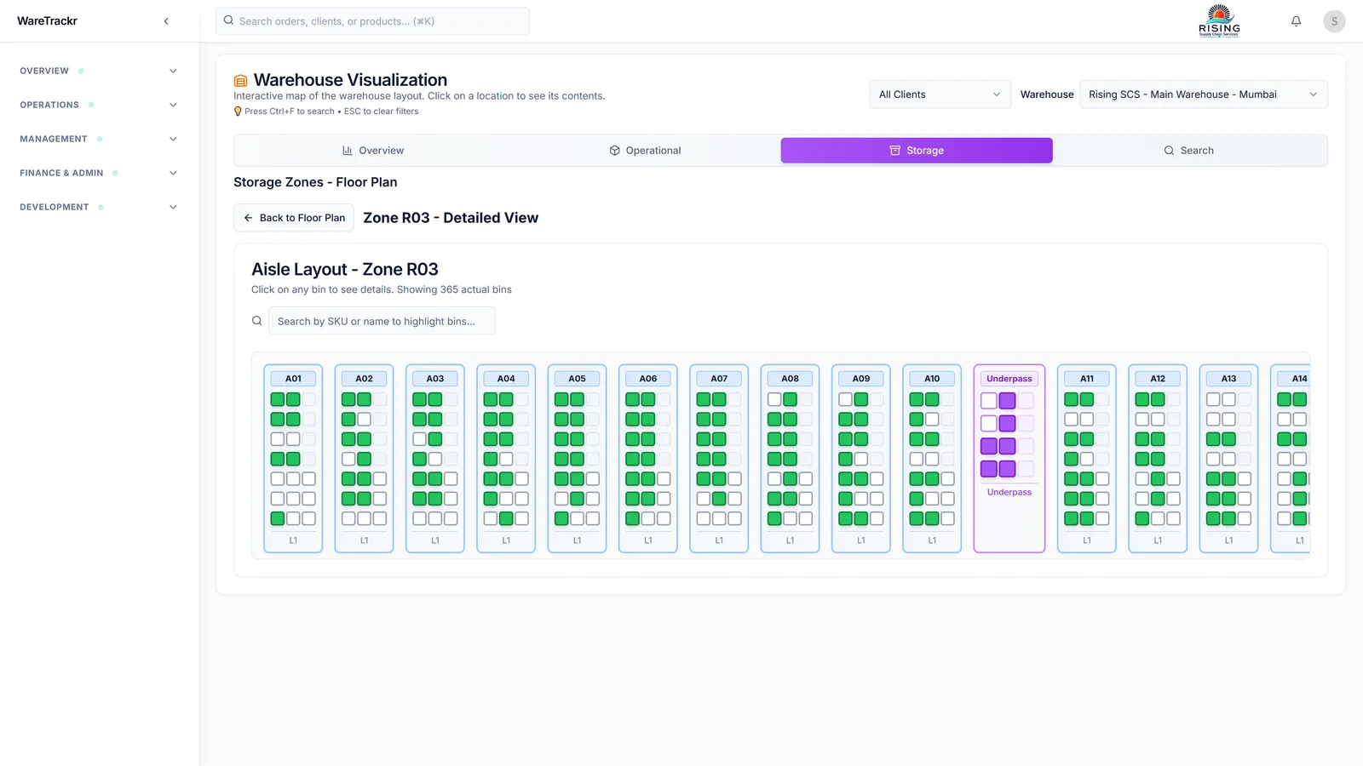
Task: Click L1 level label under aisle A03
Action: click(435, 540)
